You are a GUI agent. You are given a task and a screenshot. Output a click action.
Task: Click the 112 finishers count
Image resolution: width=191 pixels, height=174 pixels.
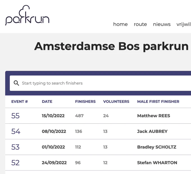pyautogui.click(x=78, y=147)
